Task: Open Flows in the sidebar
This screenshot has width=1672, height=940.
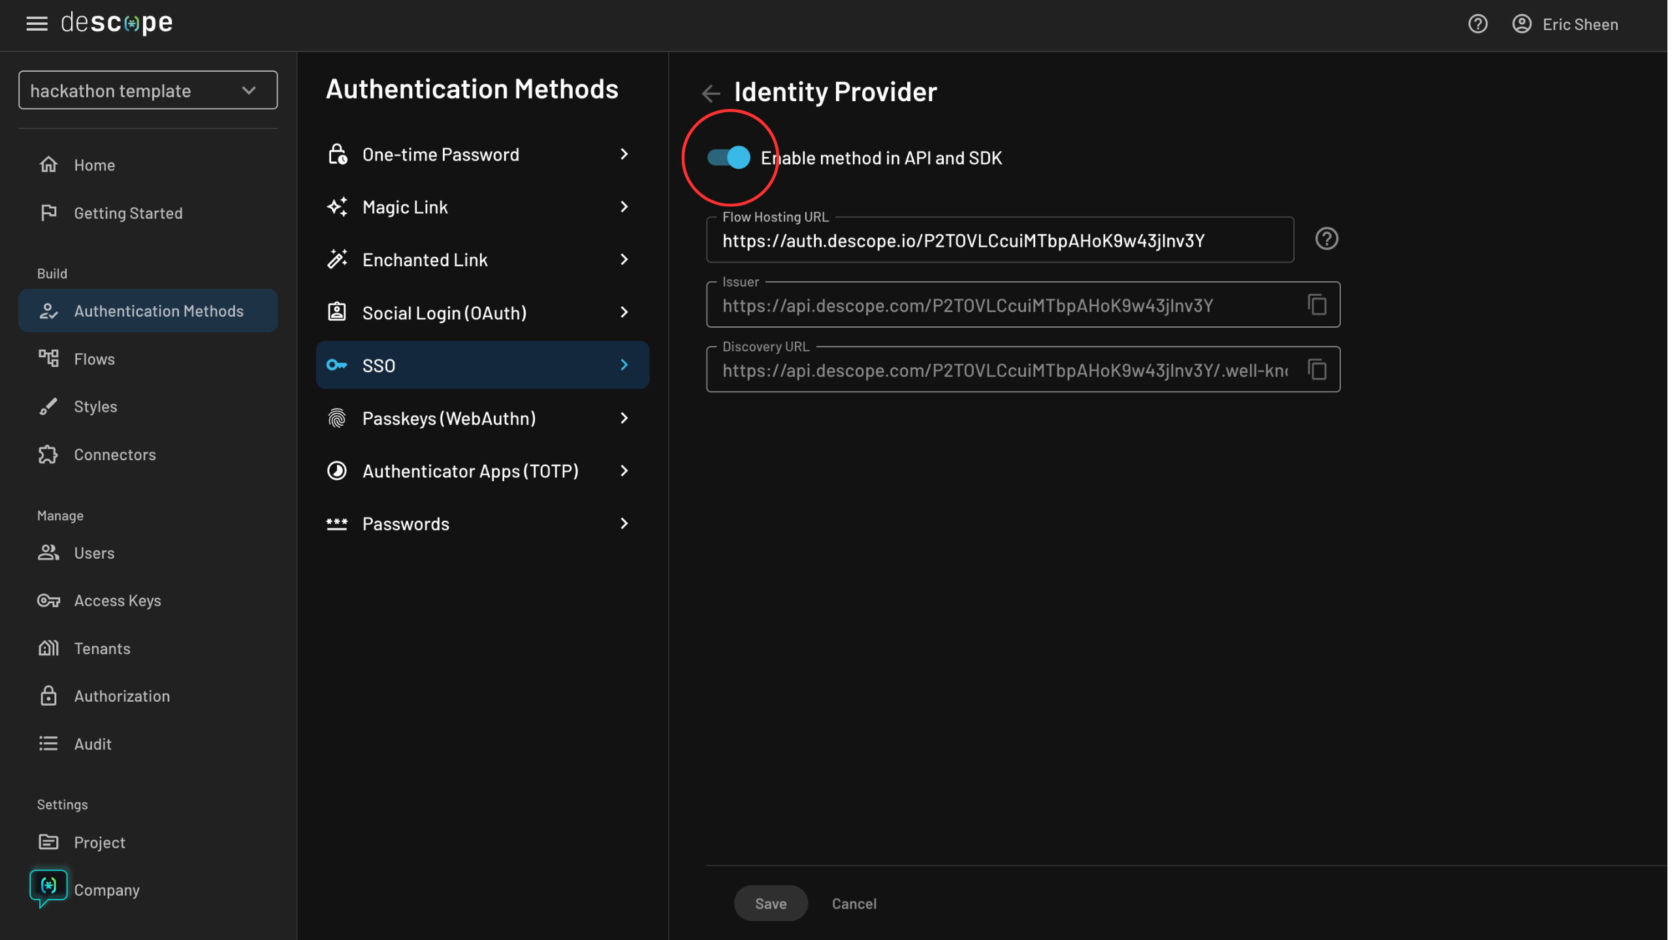Action: pos(94,359)
